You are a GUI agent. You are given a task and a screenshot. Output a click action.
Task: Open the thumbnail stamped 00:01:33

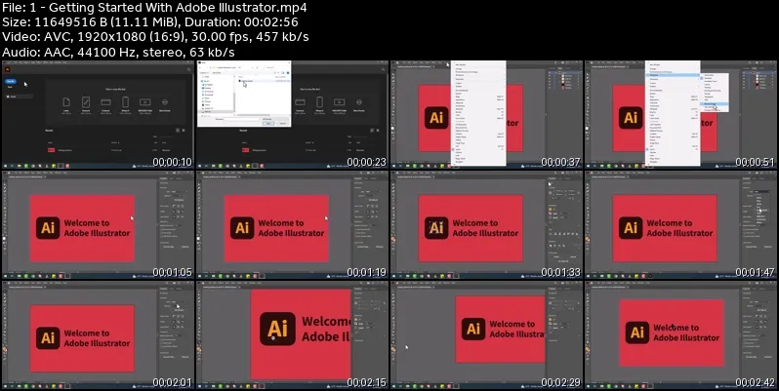(486, 225)
